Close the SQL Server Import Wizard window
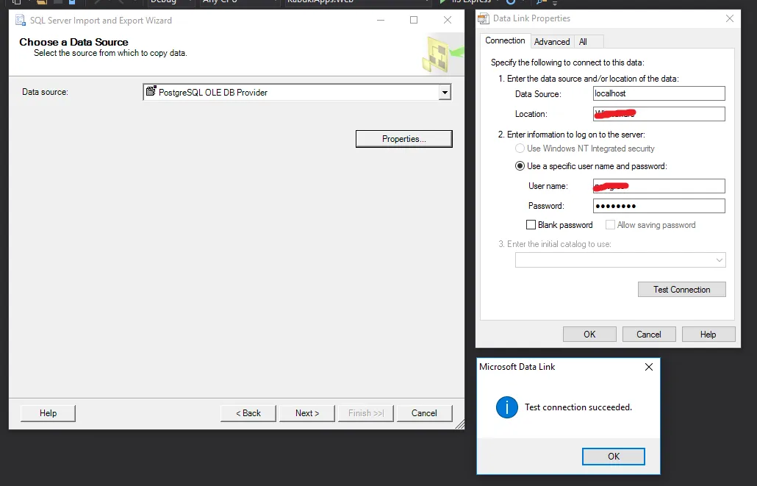757x486 pixels. point(448,20)
